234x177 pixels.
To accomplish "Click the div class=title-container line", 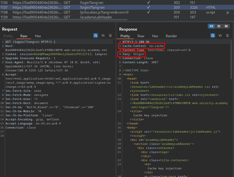I will pyautogui.click(x=164, y=160).
